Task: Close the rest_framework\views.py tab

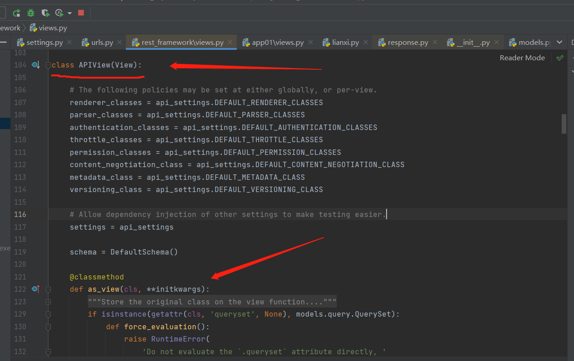Action: coord(230,43)
